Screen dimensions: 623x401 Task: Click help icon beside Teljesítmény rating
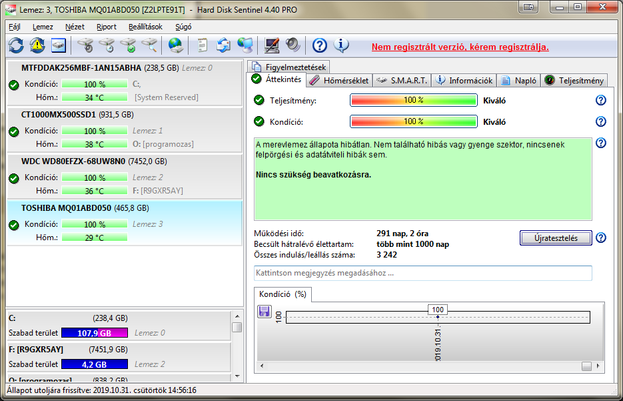coord(601,100)
